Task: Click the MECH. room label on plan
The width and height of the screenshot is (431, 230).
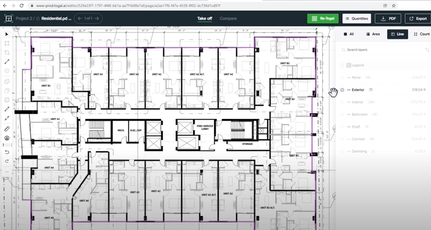Action: (x=121, y=130)
